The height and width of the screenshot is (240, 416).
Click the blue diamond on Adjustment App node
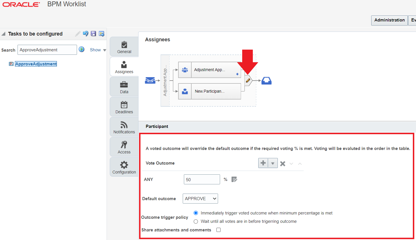point(237,74)
